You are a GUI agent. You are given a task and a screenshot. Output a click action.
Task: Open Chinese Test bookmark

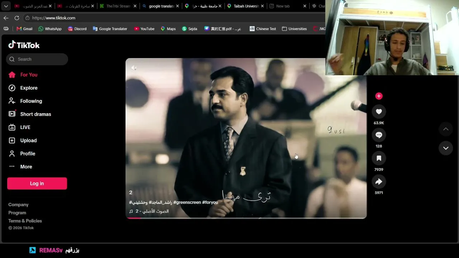(263, 29)
